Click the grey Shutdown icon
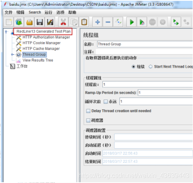 (x=163, y=22)
